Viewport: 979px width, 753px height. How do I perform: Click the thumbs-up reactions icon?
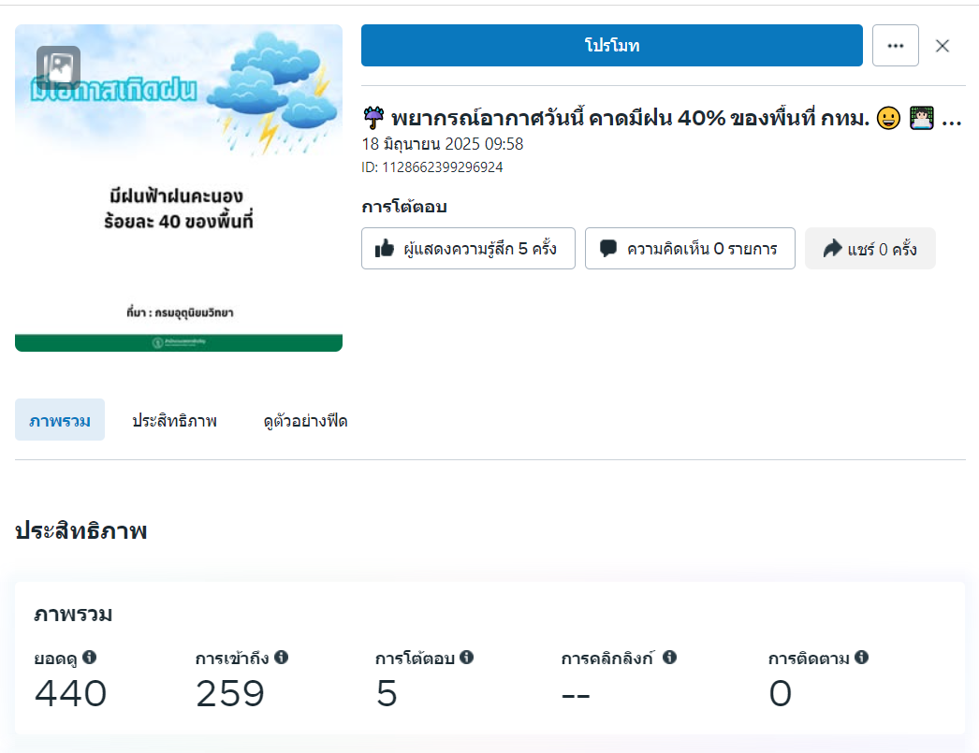click(x=385, y=249)
